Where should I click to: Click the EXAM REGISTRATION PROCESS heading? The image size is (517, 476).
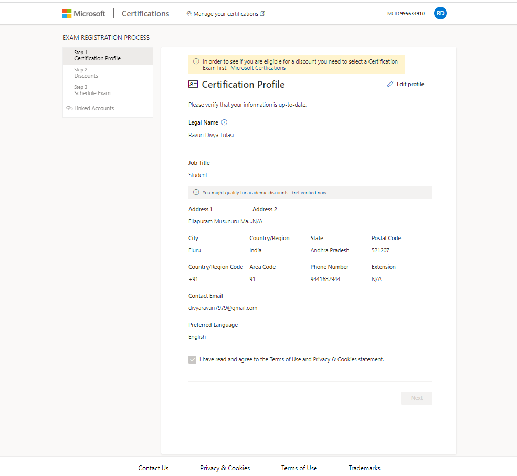[x=106, y=38]
